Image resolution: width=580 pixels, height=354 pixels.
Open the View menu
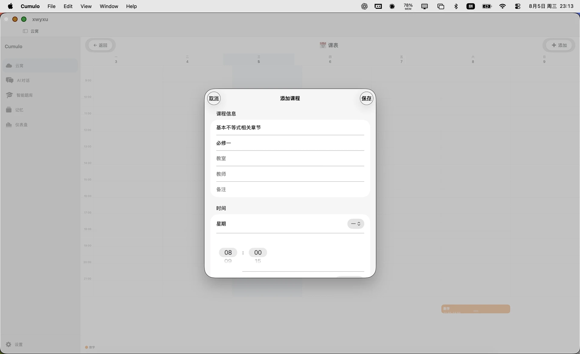(86, 6)
